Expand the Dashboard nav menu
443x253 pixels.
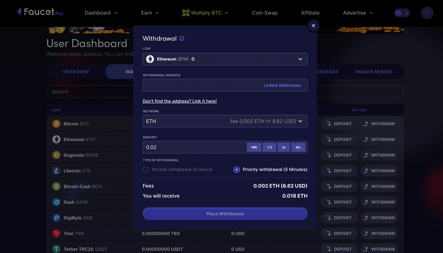[x=101, y=13]
